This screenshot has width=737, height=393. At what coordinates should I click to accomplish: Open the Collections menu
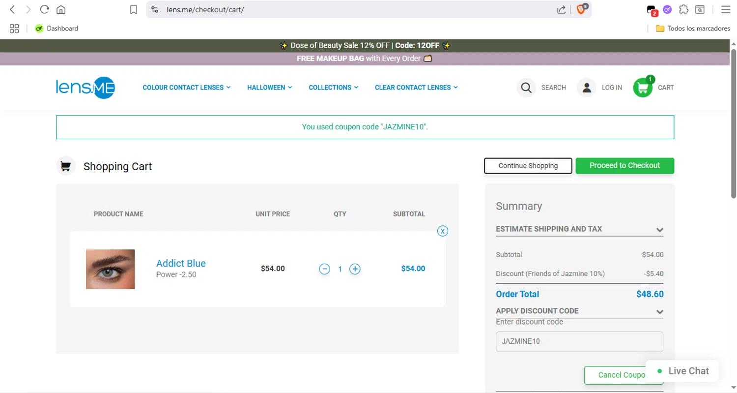(334, 88)
